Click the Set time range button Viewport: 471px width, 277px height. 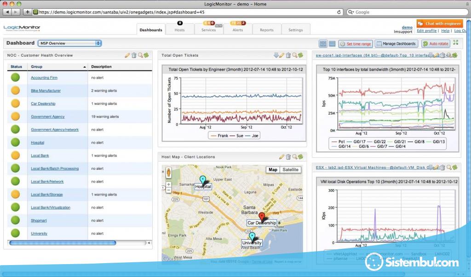point(356,44)
